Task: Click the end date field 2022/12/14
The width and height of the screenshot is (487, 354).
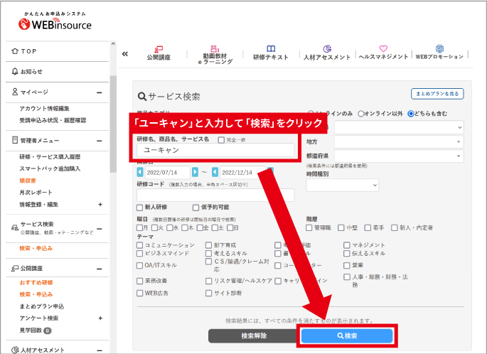Action: [x=242, y=172]
